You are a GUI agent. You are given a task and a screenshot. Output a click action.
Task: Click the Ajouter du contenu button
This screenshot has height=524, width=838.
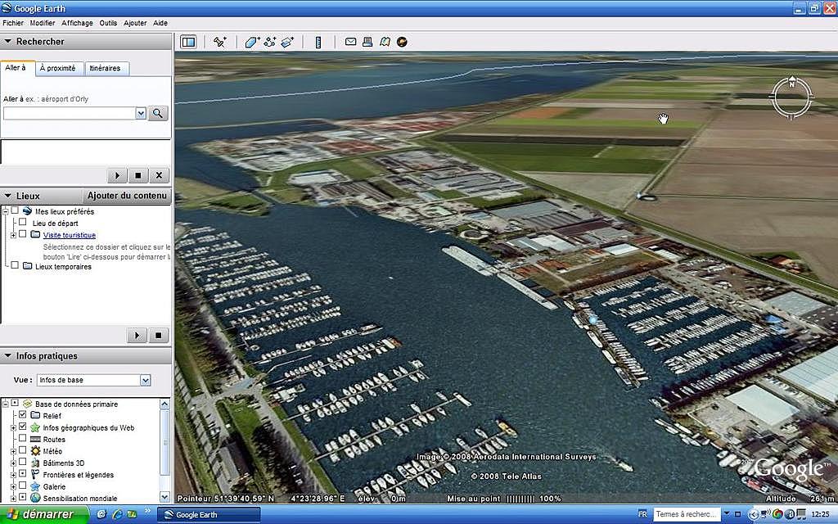[x=127, y=196]
